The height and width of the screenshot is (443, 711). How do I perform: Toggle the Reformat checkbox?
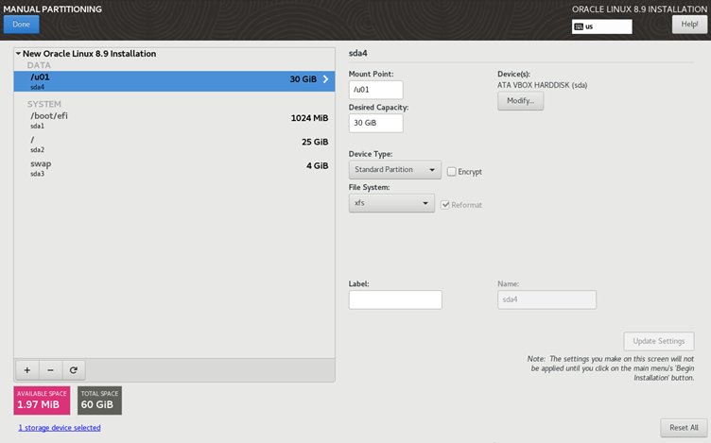[x=445, y=204]
